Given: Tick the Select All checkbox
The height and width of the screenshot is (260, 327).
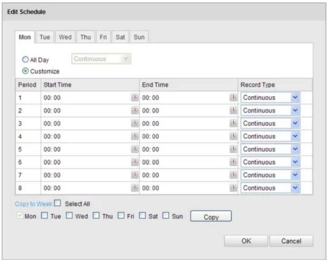Looking at the screenshot, I should pyautogui.click(x=57, y=203).
